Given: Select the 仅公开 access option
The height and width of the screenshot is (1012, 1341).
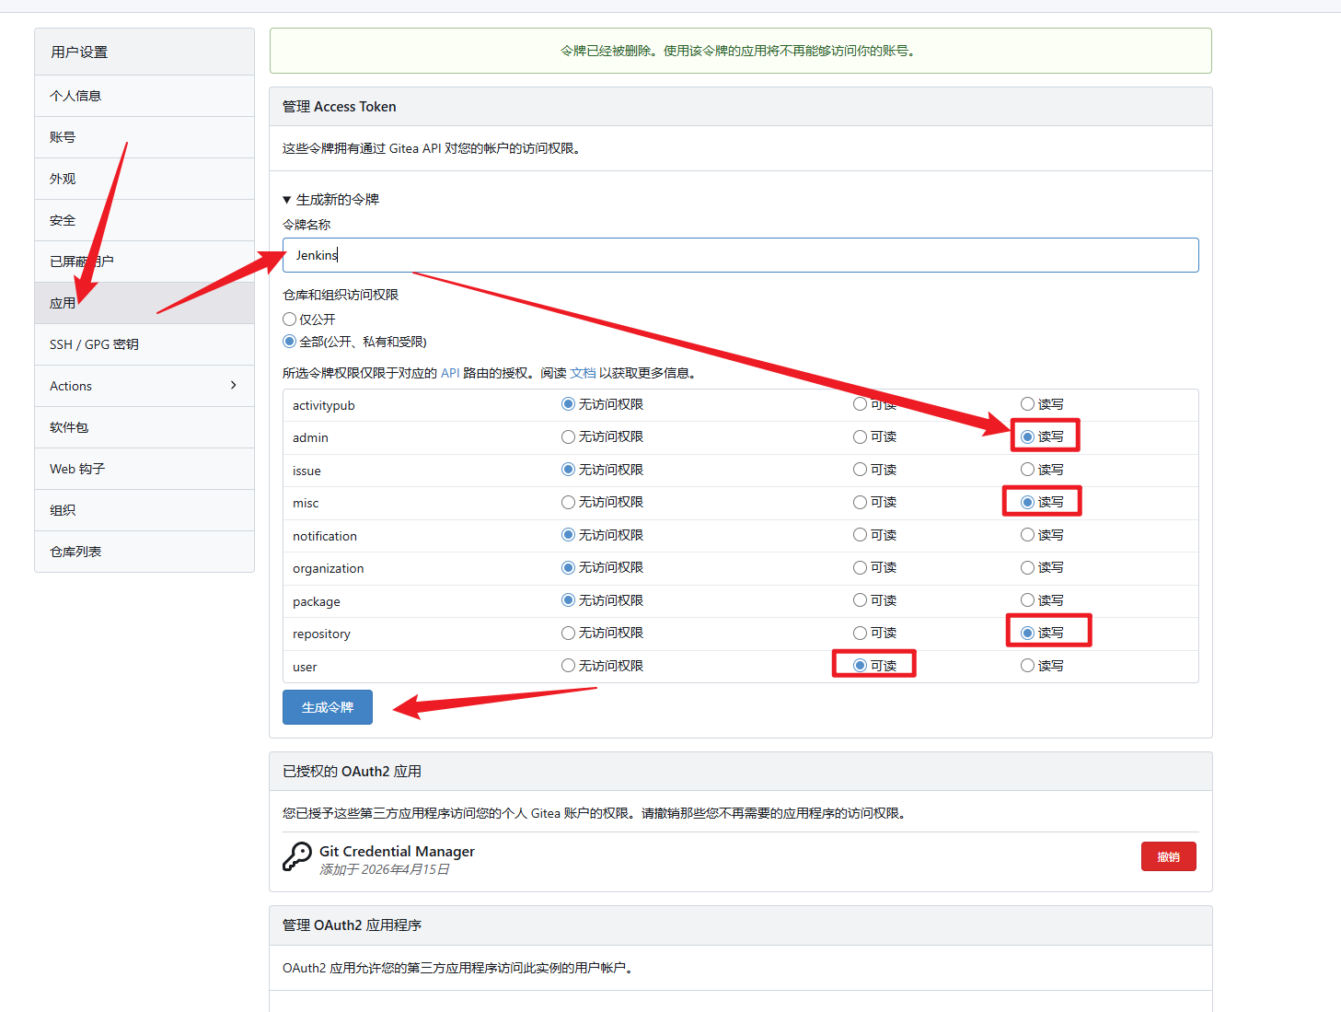Looking at the screenshot, I should tap(288, 319).
